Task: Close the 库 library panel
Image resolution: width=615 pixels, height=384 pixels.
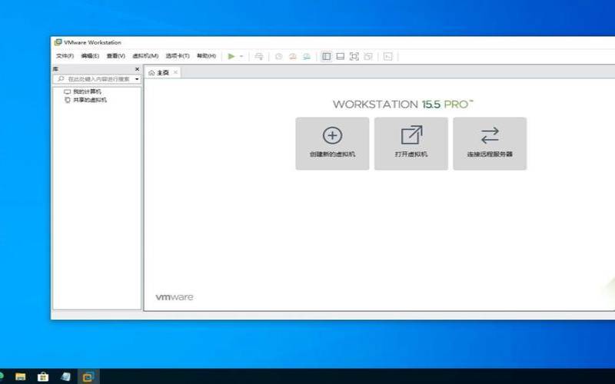Action: tap(137, 69)
